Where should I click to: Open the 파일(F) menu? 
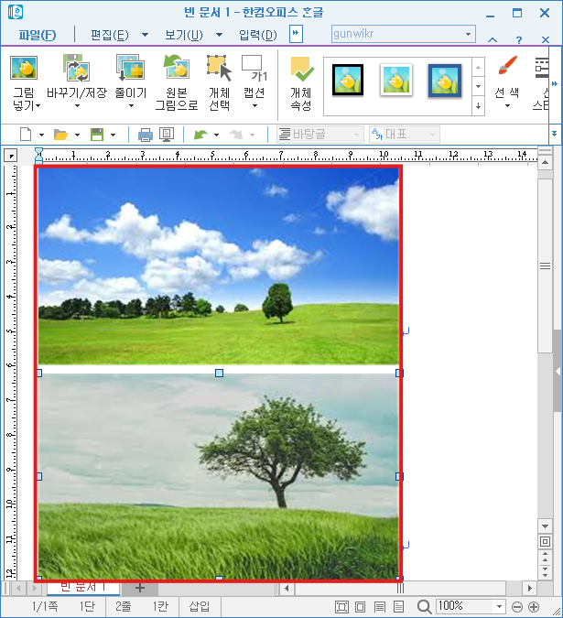(37, 35)
